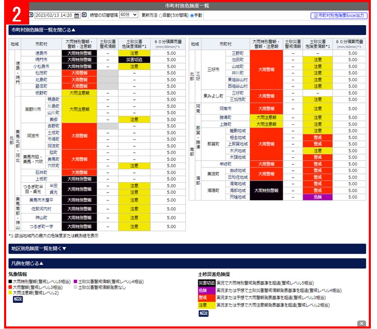Click 大雨特別警報(警戒レベル5相当) legend entry
377x329 pixels.
tap(39, 282)
